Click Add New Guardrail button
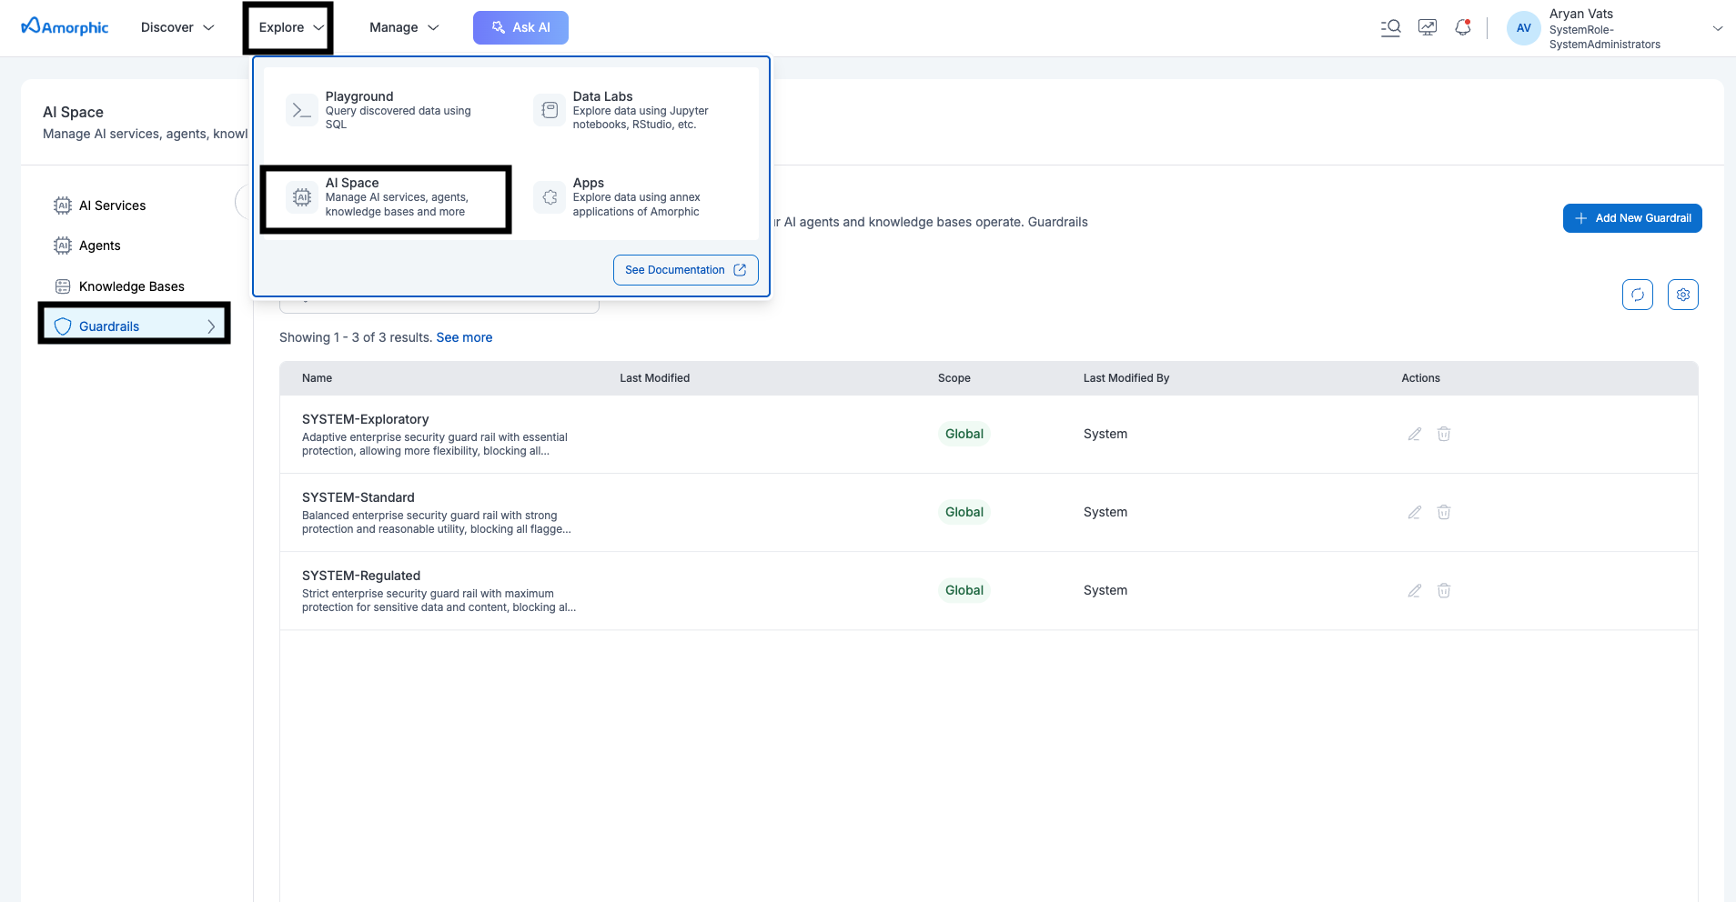Screen dimensions: 1736x902 pos(1632,218)
